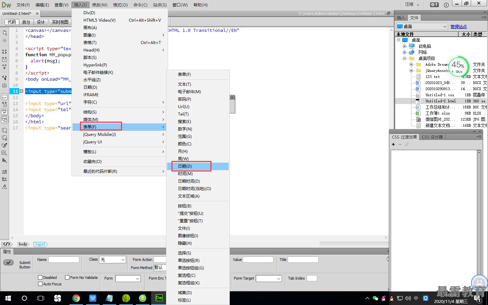Image resolution: width=488 pixels, height=305 pixels.
Task: Open Google Chrome from the taskbar
Action: click(76, 298)
